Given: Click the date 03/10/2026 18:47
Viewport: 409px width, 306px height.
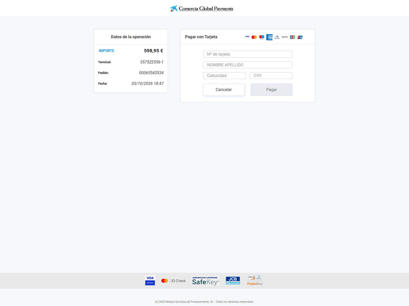Looking at the screenshot, I should [x=147, y=83].
